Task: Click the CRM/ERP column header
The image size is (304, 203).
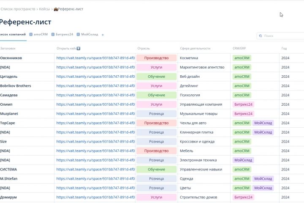Action: (x=239, y=49)
